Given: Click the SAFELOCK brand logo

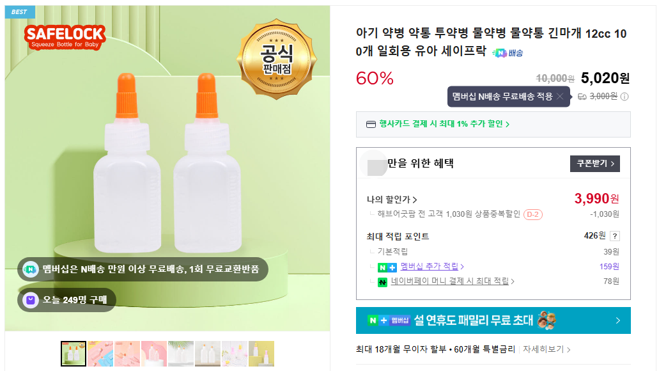Looking at the screenshot, I should pyautogui.click(x=65, y=37).
